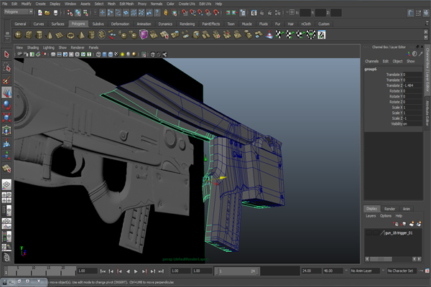Create a polygon pipe from shelf
The image size is (431, 287).
(x=91, y=35)
